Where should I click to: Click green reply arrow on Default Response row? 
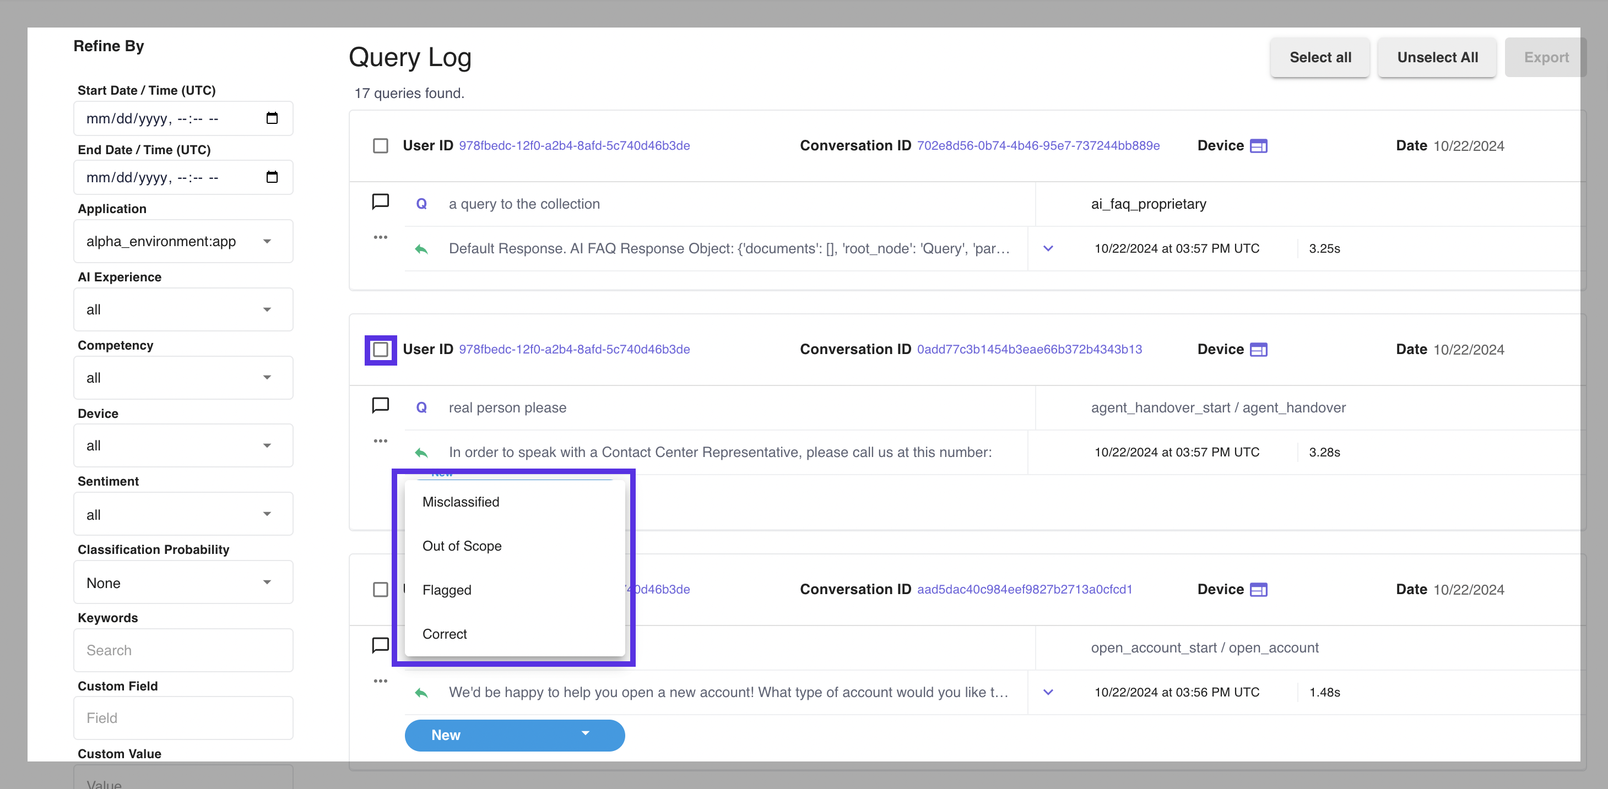point(421,249)
